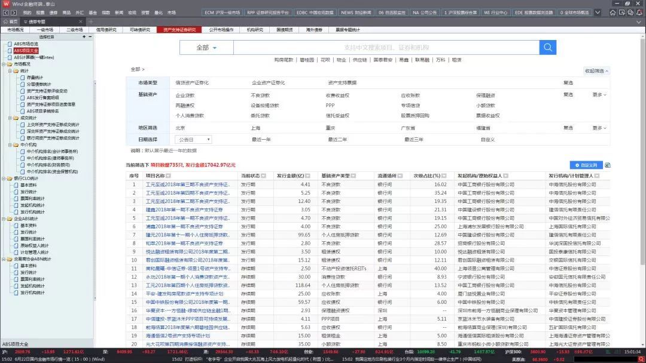Click the search icon in bottom-right status bar

coord(641,359)
